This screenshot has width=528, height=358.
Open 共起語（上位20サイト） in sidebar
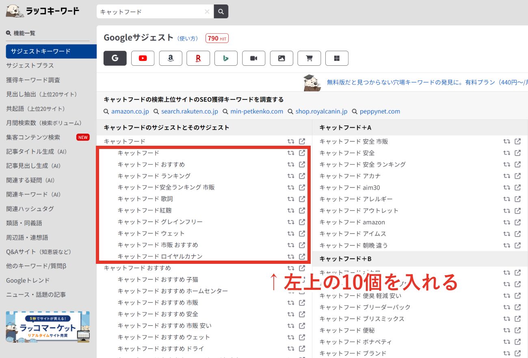click(36, 109)
